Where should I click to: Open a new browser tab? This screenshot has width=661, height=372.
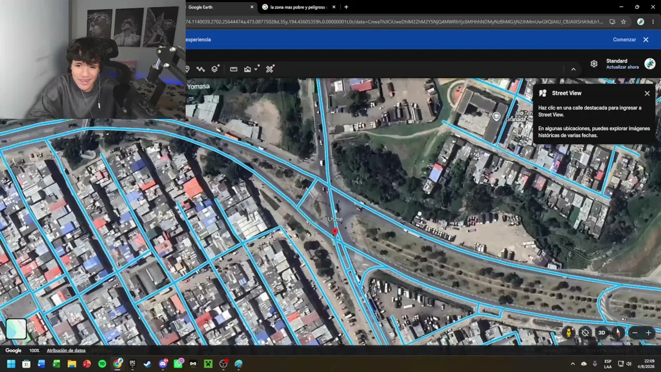coord(346,7)
